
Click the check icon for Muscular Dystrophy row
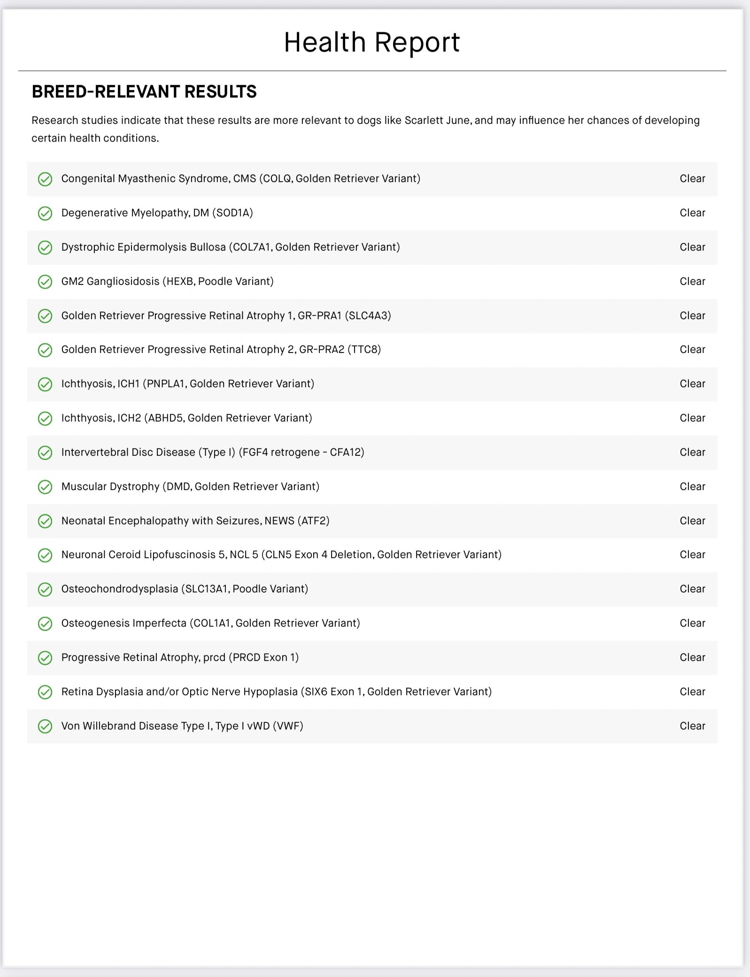click(45, 487)
